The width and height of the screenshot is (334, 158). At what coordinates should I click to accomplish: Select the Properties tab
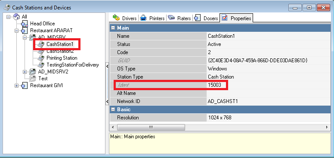click(x=236, y=18)
